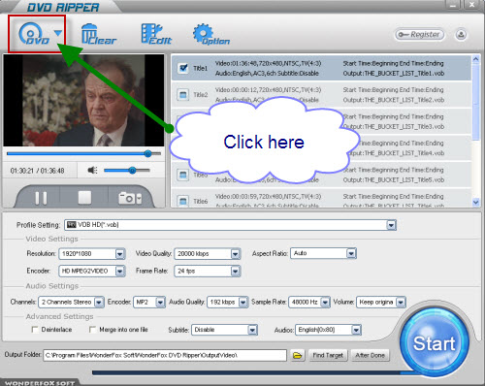Viewport: 485px width, 386px height.
Task: Click the 01:30:21 / 01:36:48 time display
Action: click(x=37, y=171)
